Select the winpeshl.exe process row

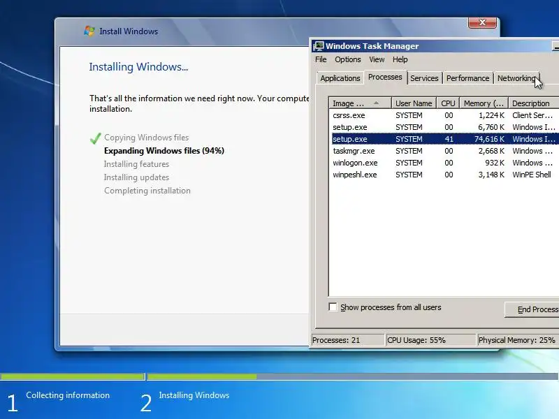click(444, 175)
